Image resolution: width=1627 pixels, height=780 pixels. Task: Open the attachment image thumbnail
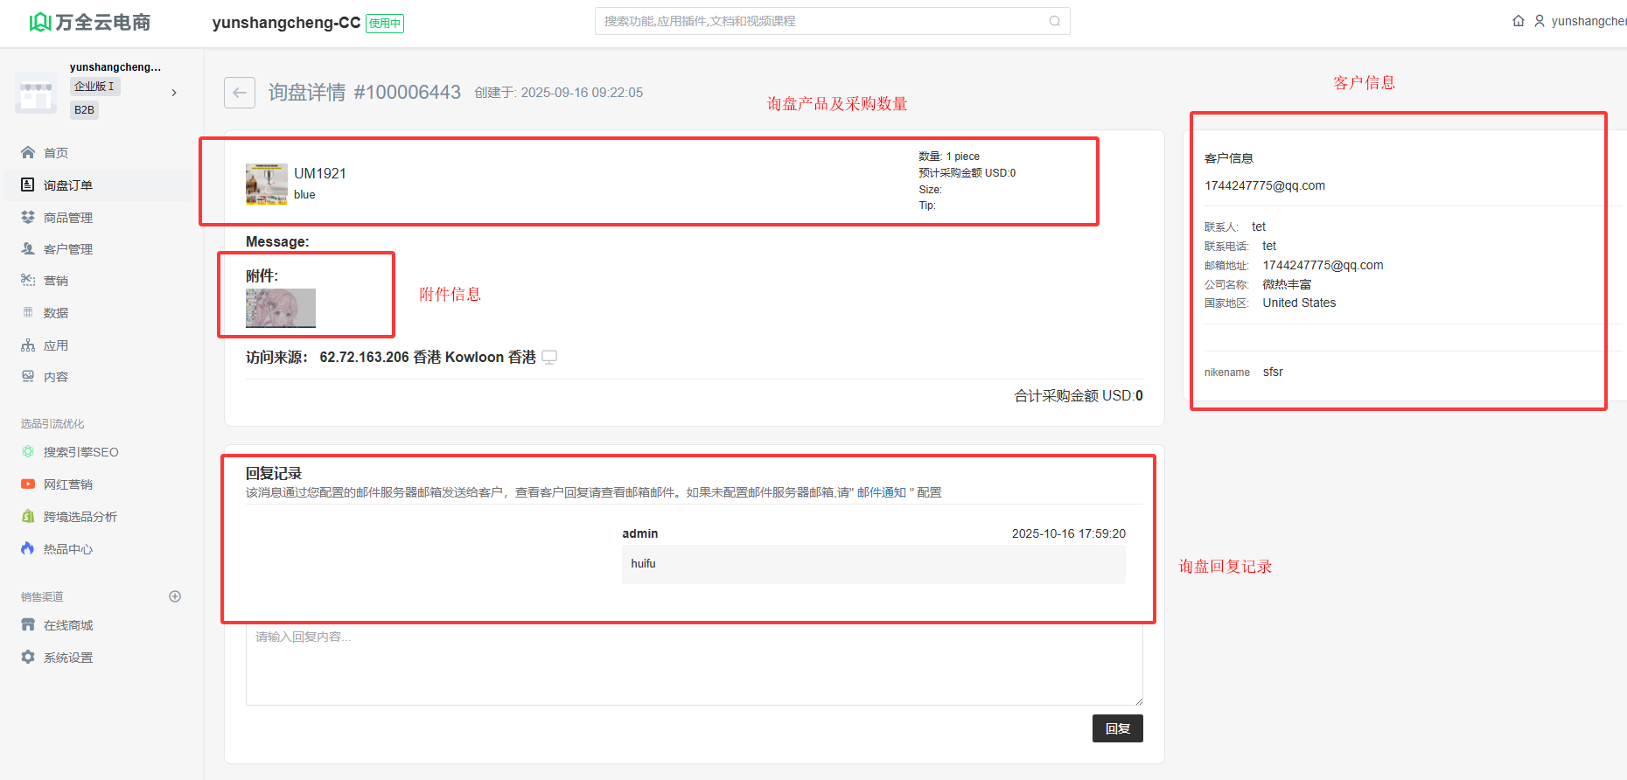(281, 308)
